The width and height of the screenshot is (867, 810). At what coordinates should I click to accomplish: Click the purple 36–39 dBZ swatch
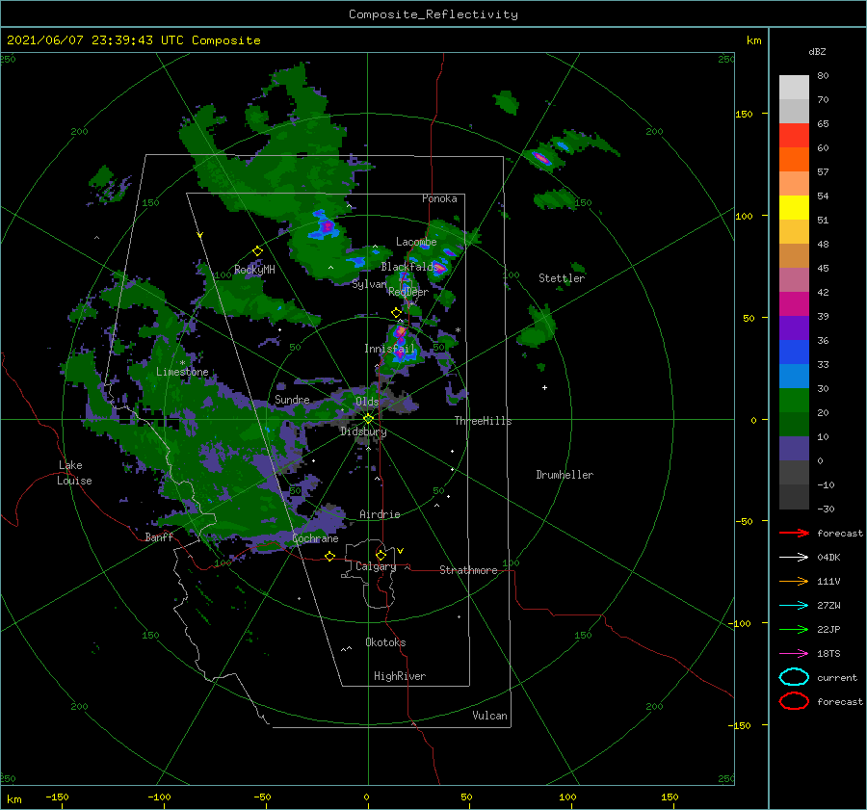(x=794, y=328)
